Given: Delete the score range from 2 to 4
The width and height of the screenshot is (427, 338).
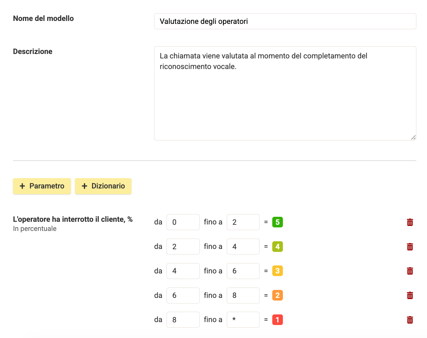Looking at the screenshot, I should pyautogui.click(x=410, y=247).
